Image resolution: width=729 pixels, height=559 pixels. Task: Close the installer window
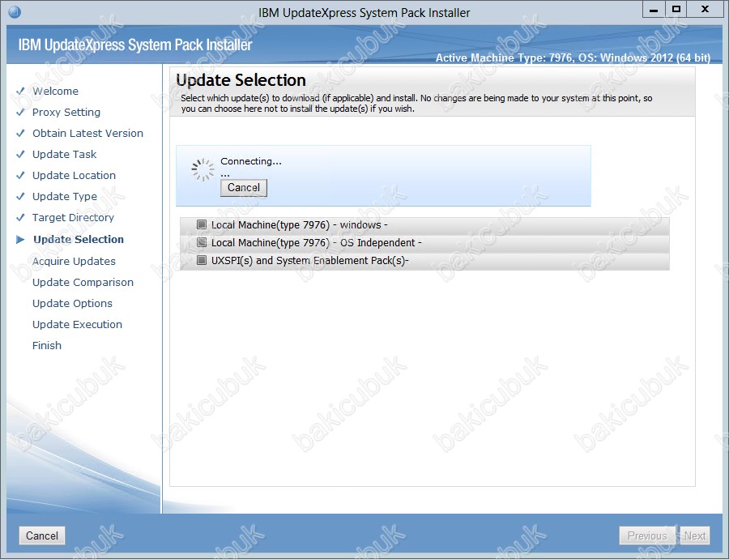tap(705, 9)
